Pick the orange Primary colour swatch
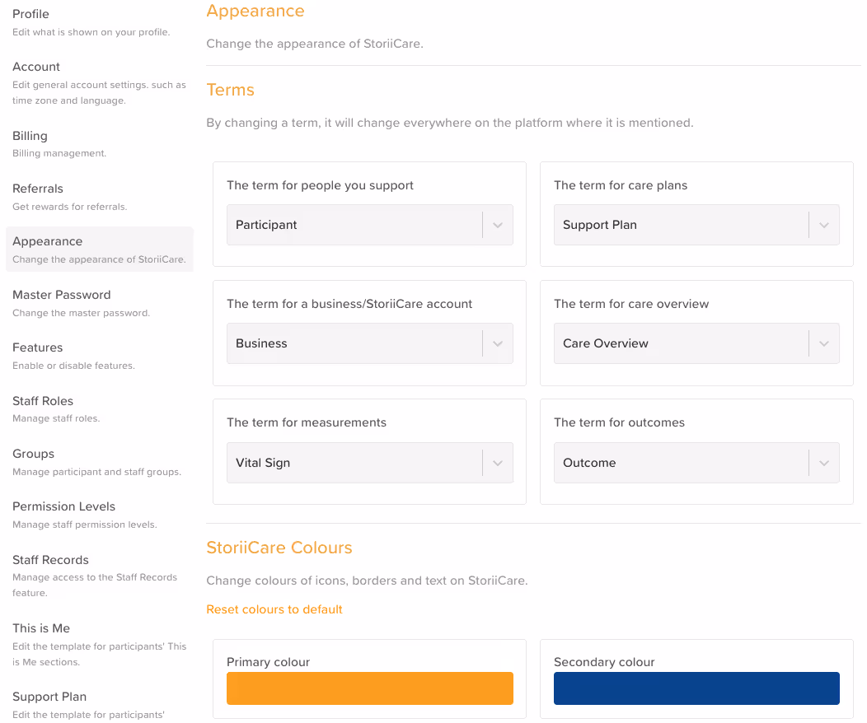 370,688
